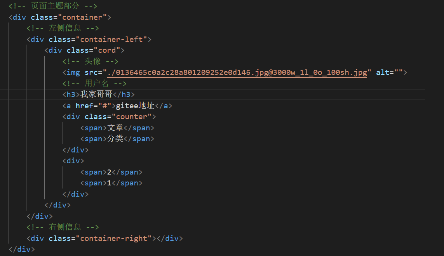Click the "container-right" class value
444x256 pixels.
click(113, 239)
